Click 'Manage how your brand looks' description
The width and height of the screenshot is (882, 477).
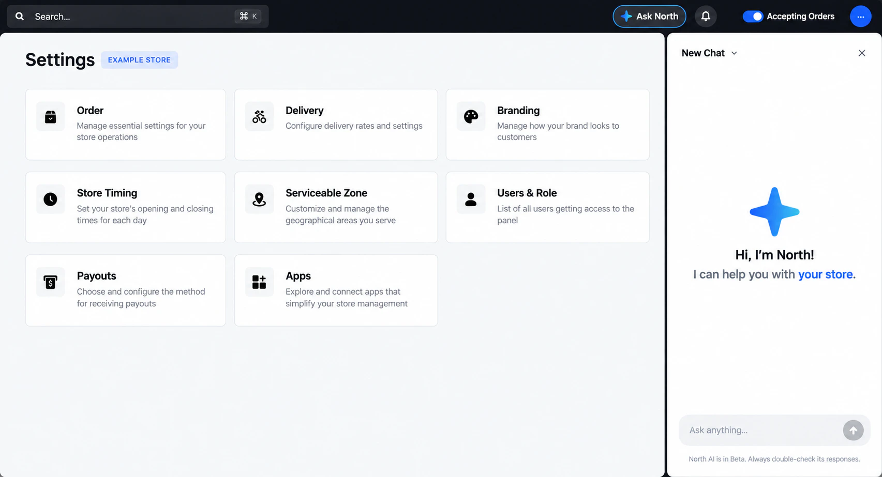(558, 131)
